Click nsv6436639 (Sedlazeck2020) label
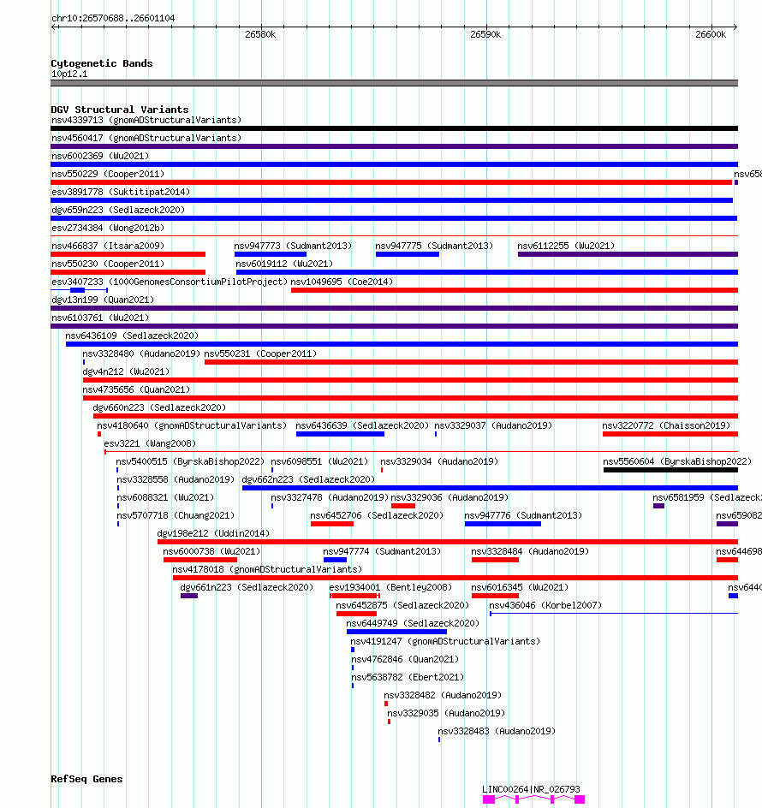 (x=362, y=426)
